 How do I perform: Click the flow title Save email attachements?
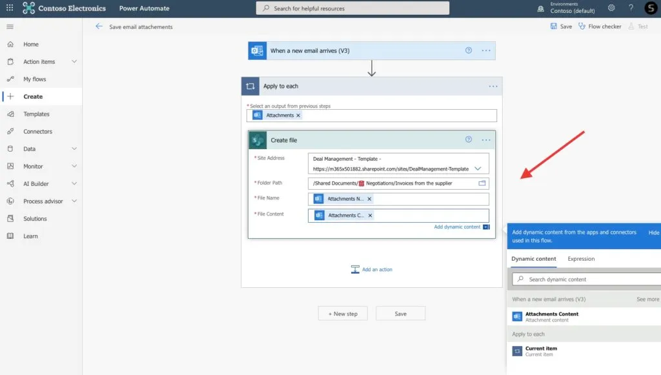point(141,26)
